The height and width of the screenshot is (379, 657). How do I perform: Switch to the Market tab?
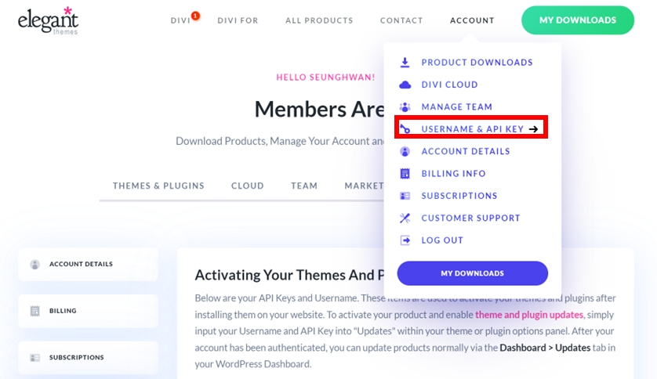coord(364,186)
